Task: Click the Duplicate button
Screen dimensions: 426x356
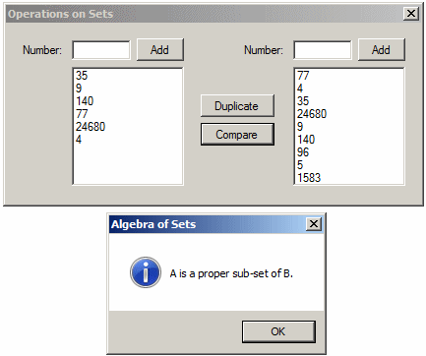Action: [x=237, y=106]
